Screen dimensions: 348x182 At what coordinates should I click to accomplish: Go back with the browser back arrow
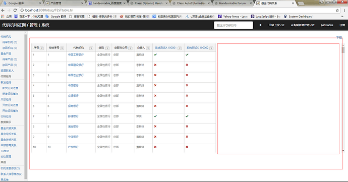pyautogui.click(x=3, y=10)
